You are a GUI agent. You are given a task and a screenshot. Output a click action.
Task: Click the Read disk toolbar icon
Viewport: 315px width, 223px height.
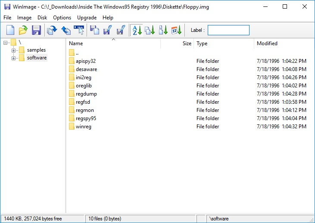point(52,30)
